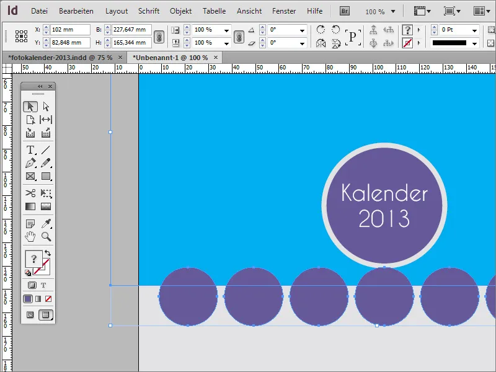Open the Schrift menu

[x=149, y=11]
